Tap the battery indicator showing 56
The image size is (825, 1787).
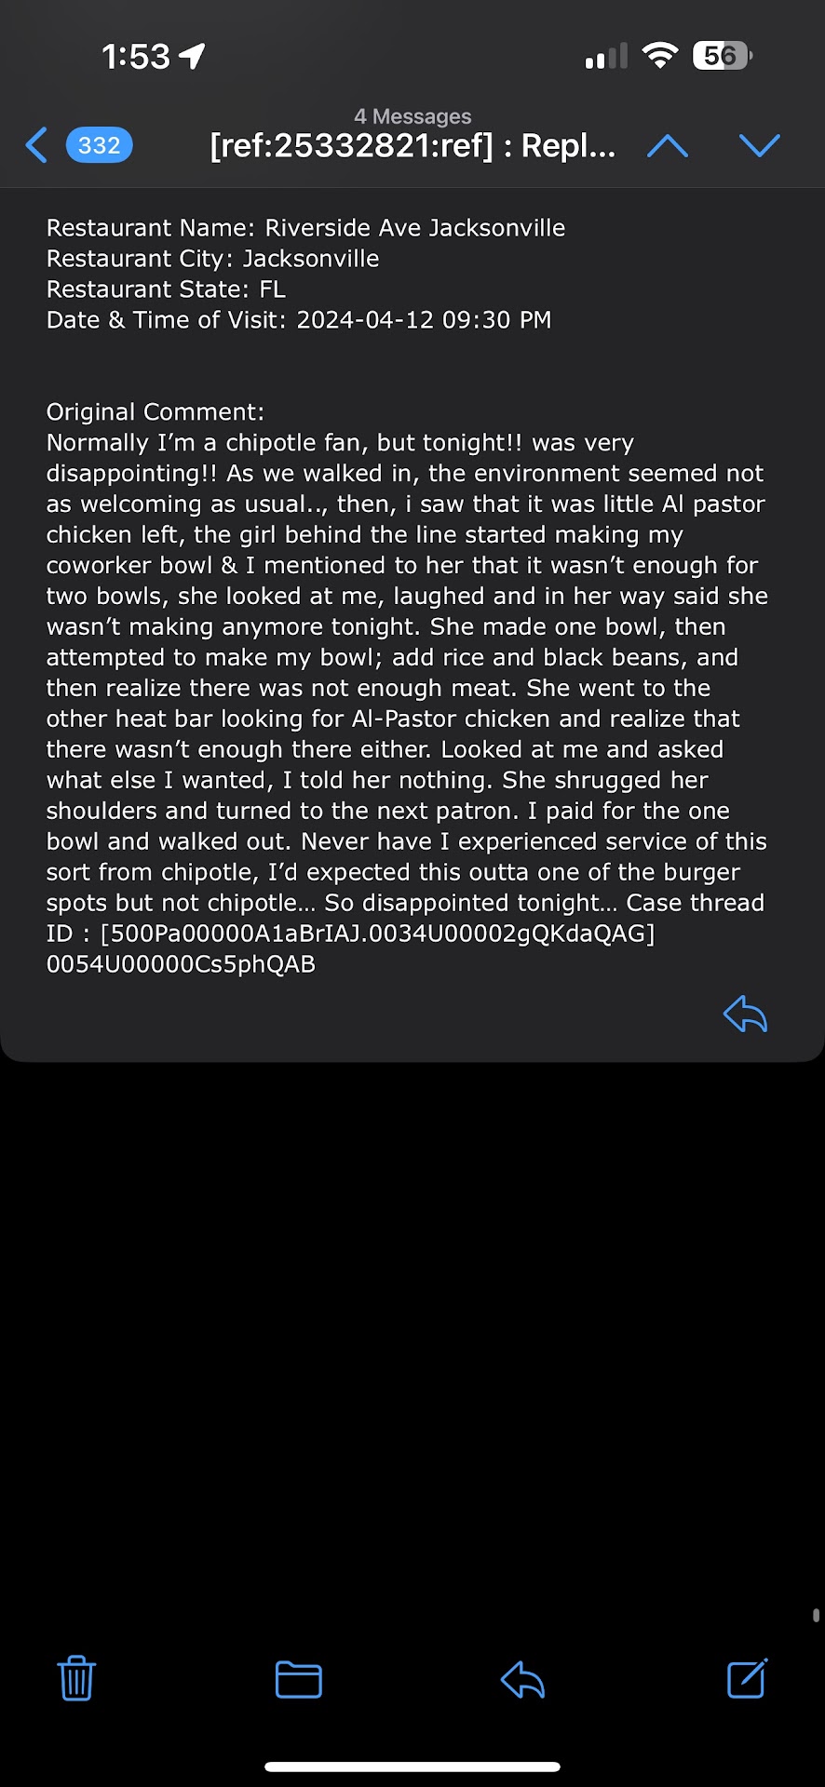pos(722,56)
